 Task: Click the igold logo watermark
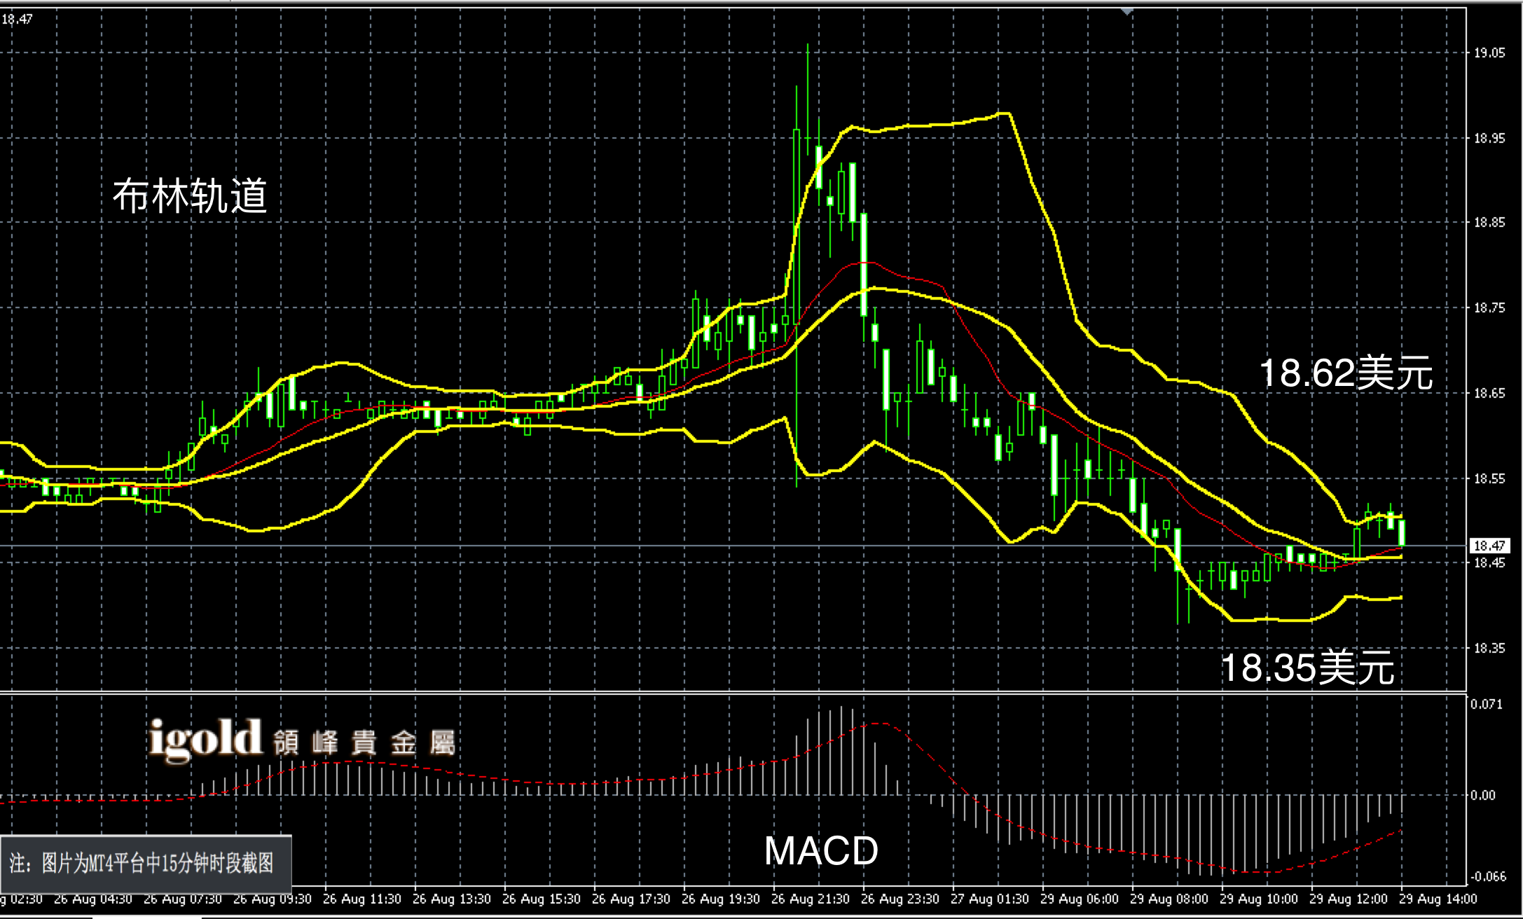205,739
